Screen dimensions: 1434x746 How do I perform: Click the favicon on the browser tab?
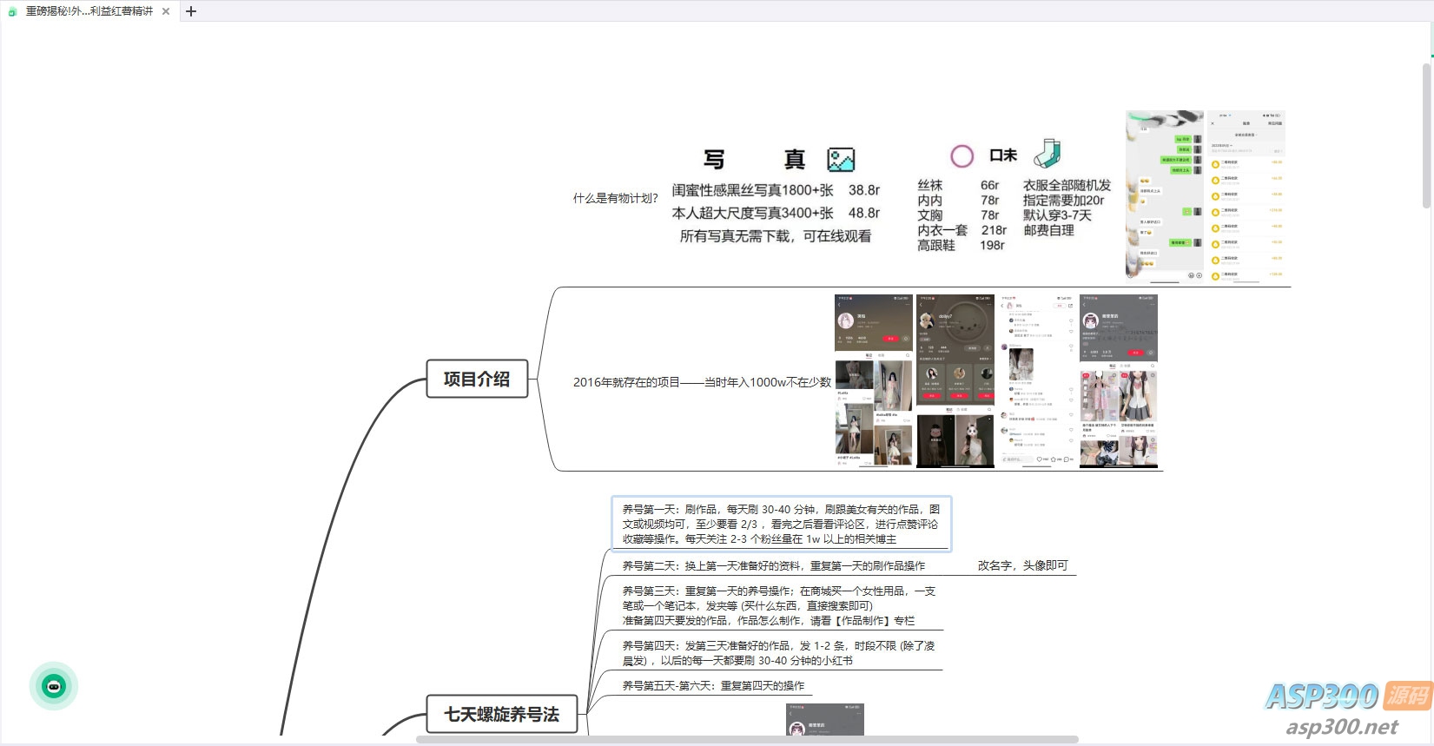pyautogui.click(x=12, y=11)
